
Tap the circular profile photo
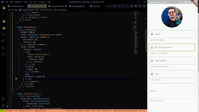tap(172, 17)
